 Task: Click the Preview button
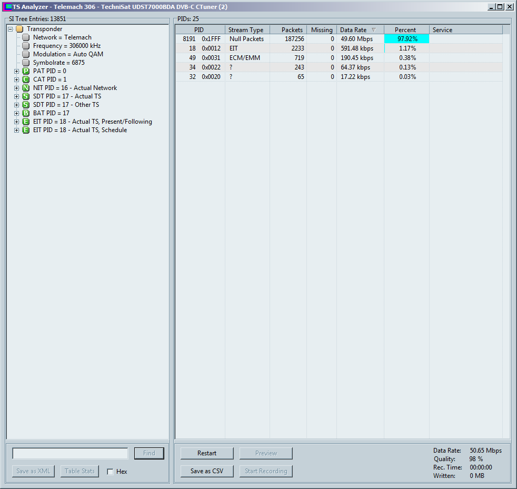266,453
